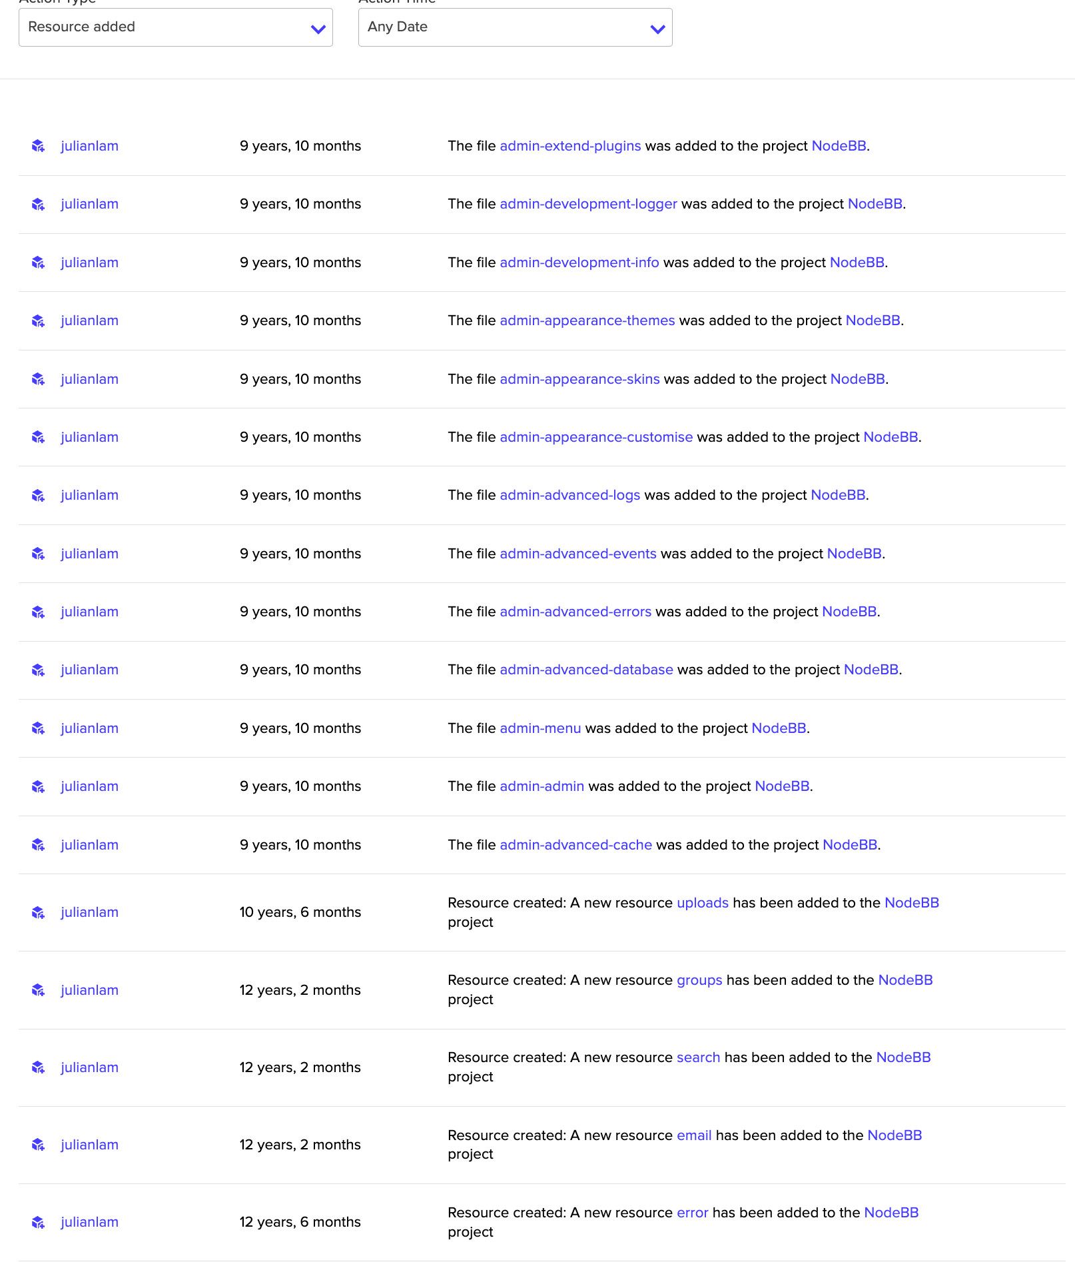Open the admin-menu file link

(540, 728)
